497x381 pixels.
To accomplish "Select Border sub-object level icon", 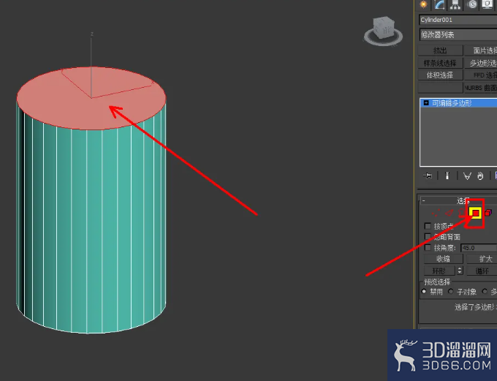I will tap(462, 214).
